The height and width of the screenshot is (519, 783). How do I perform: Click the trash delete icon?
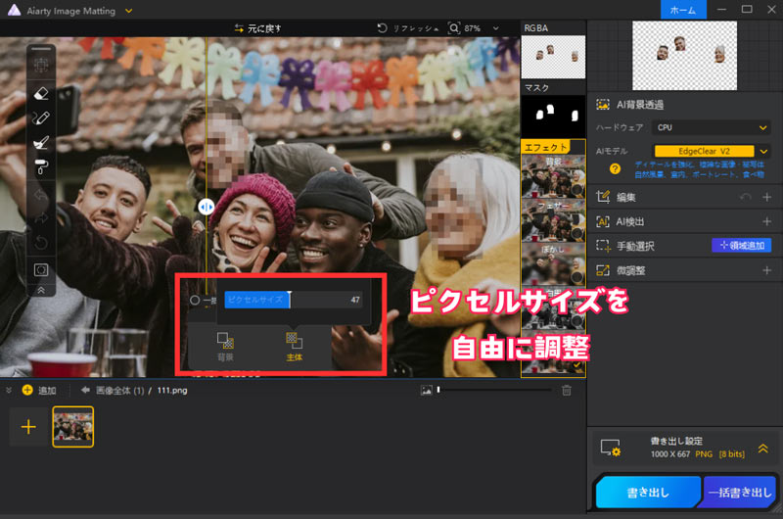(567, 390)
